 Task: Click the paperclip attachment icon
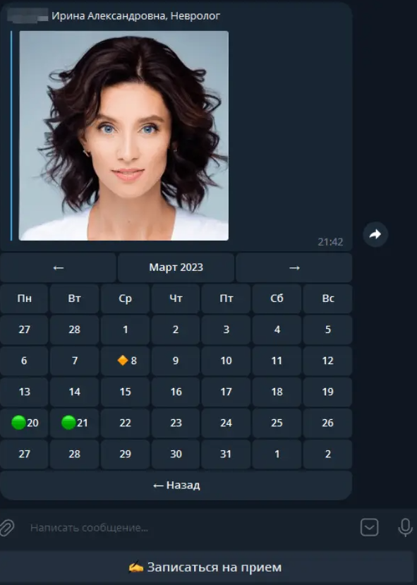[7, 528]
